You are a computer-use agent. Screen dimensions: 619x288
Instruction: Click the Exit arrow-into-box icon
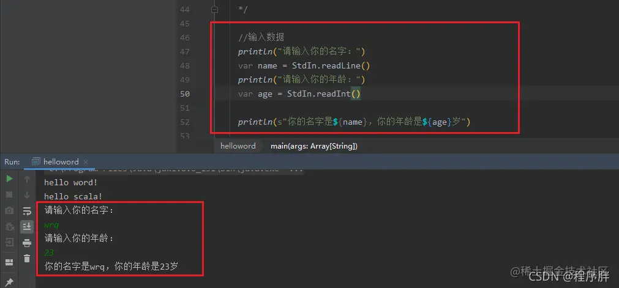click(9, 242)
